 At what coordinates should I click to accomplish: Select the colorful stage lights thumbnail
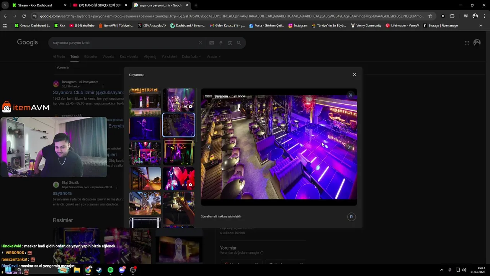(x=145, y=153)
